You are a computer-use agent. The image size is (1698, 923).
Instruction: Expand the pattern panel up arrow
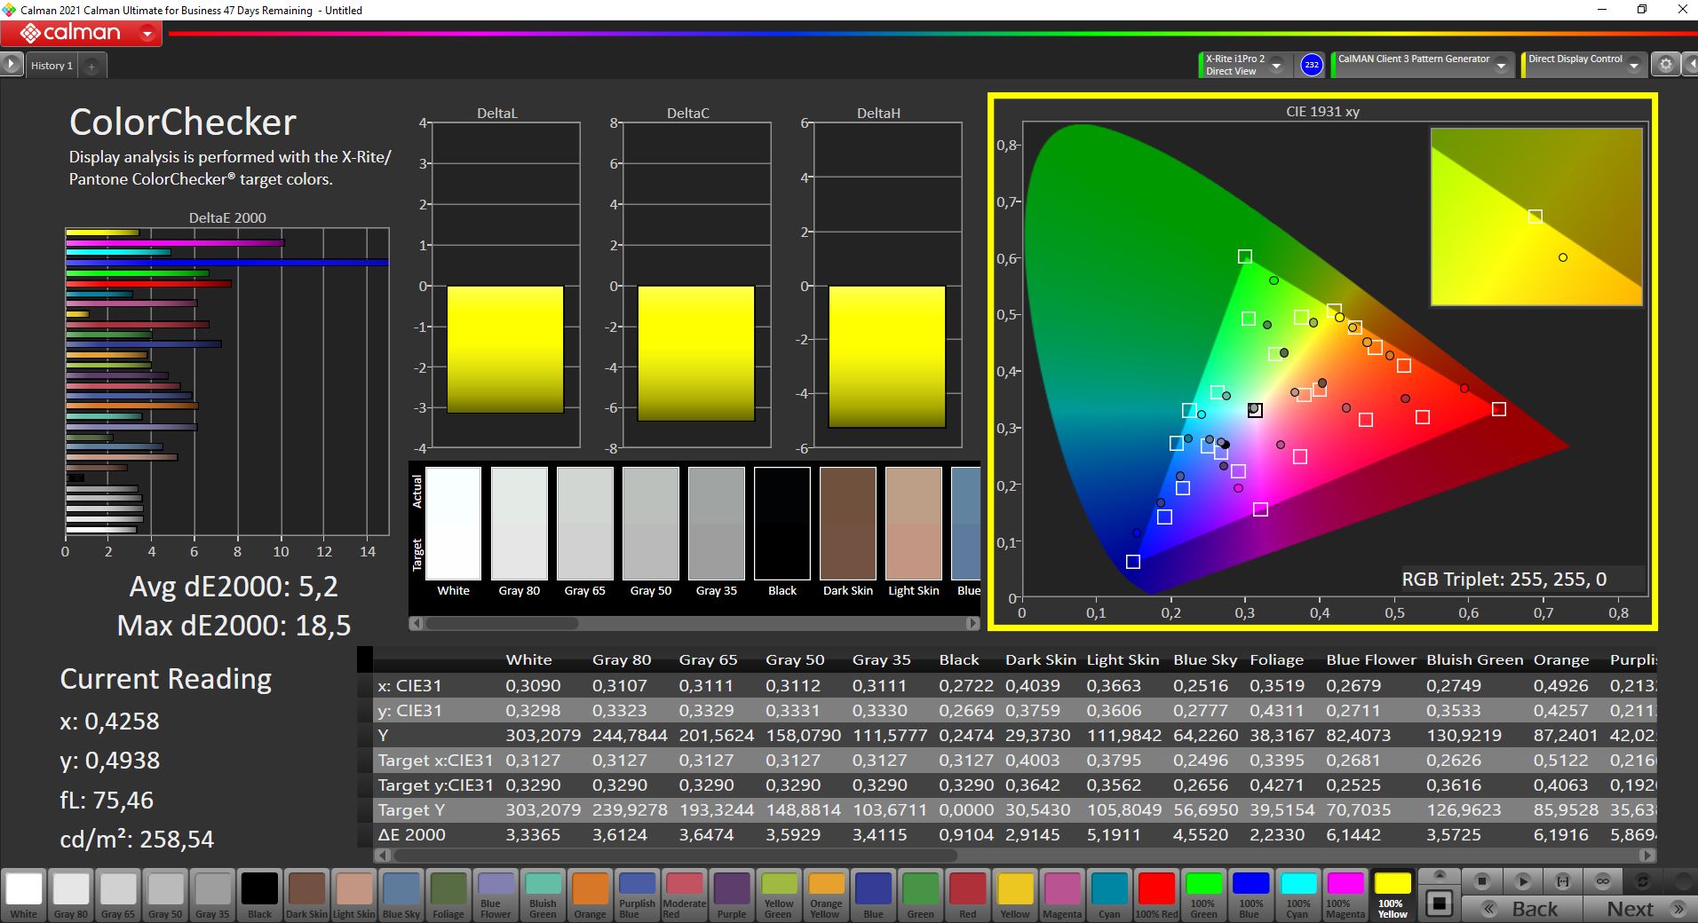click(1439, 876)
